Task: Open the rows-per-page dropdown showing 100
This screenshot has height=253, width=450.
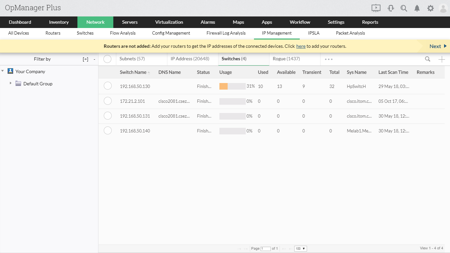Action: [300, 248]
